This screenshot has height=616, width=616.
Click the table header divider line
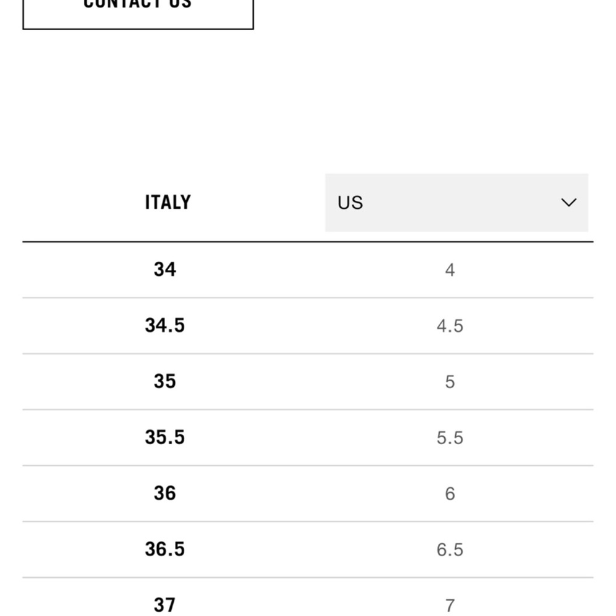click(x=307, y=241)
